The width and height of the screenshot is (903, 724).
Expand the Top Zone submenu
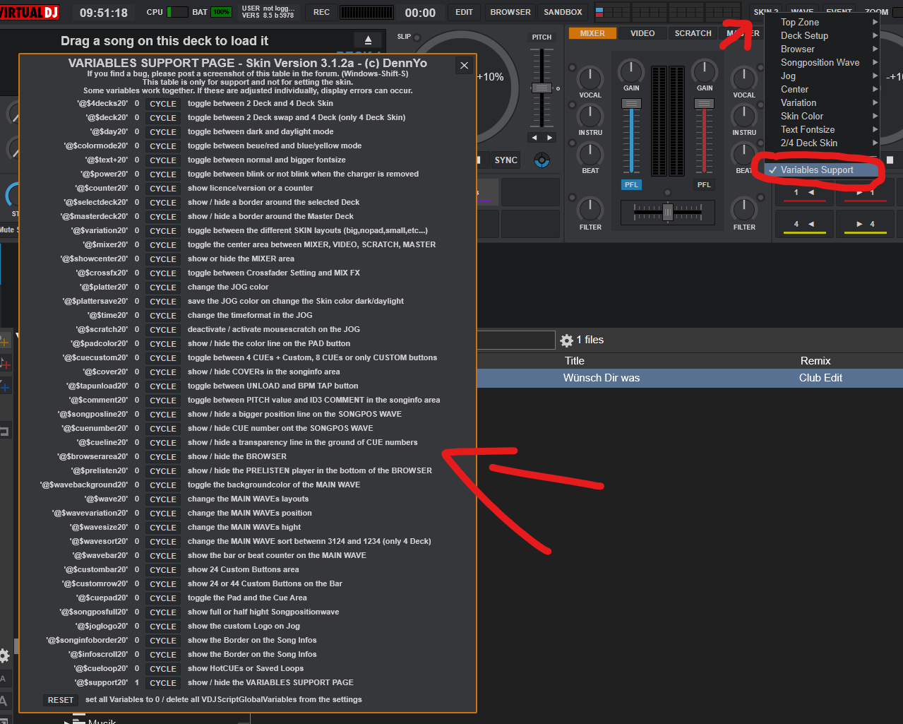pos(822,23)
